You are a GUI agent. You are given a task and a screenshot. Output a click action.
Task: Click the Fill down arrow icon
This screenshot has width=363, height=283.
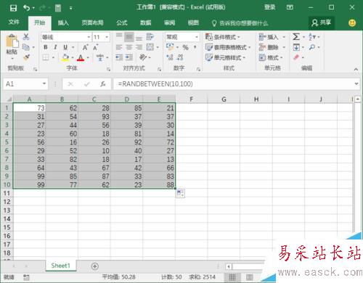pyautogui.click(x=296, y=47)
